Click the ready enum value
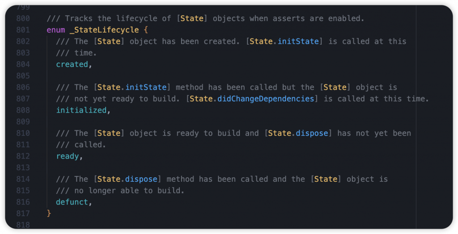458x234 pixels. (68, 156)
